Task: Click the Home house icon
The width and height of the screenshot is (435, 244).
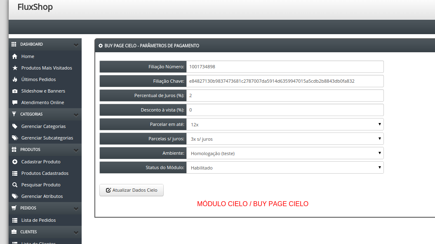Action: pyautogui.click(x=15, y=56)
